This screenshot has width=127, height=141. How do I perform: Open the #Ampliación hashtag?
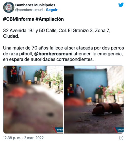tap(50, 19)
